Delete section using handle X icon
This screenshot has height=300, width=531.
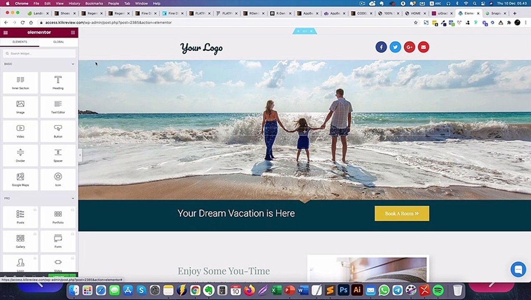tap(311, 31)
